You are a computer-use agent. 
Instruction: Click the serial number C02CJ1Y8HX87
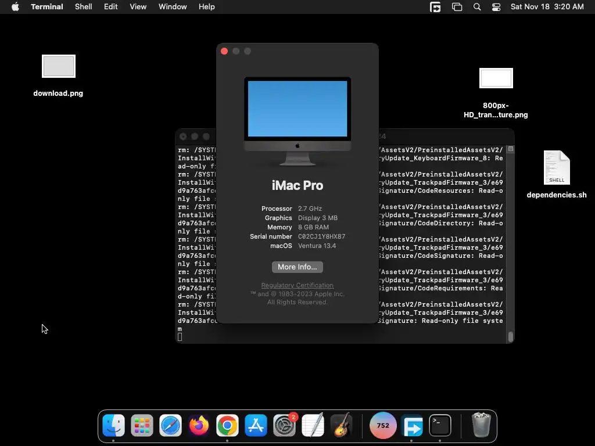click(322, 236)
